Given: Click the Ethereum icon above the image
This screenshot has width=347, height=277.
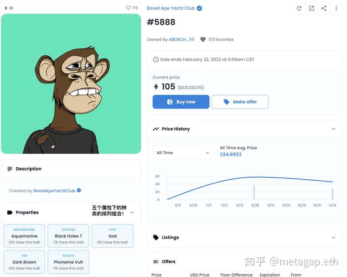Looking at the screenshot, I should (x=6, y=8).
